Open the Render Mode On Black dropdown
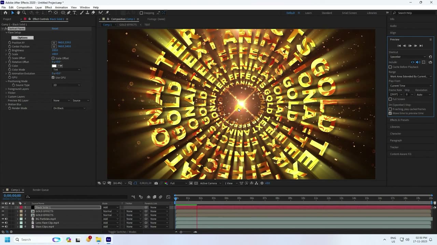Image resolution: width=437 pixels, height=245 pixels. pos(69,108)
